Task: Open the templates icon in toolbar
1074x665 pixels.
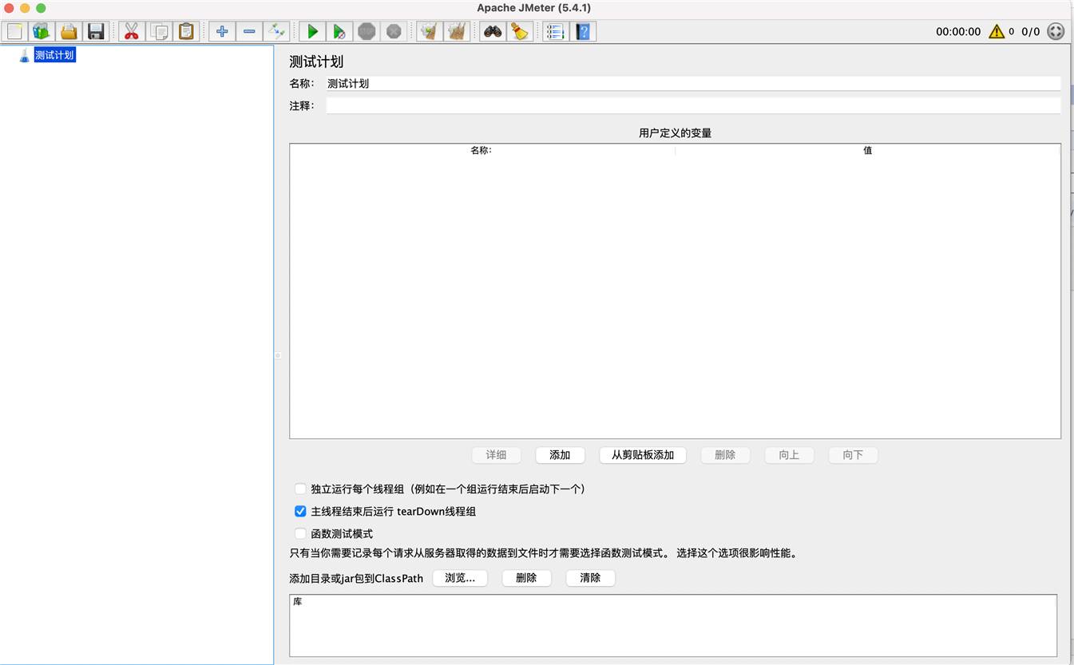Action: [x=42, y=31]
